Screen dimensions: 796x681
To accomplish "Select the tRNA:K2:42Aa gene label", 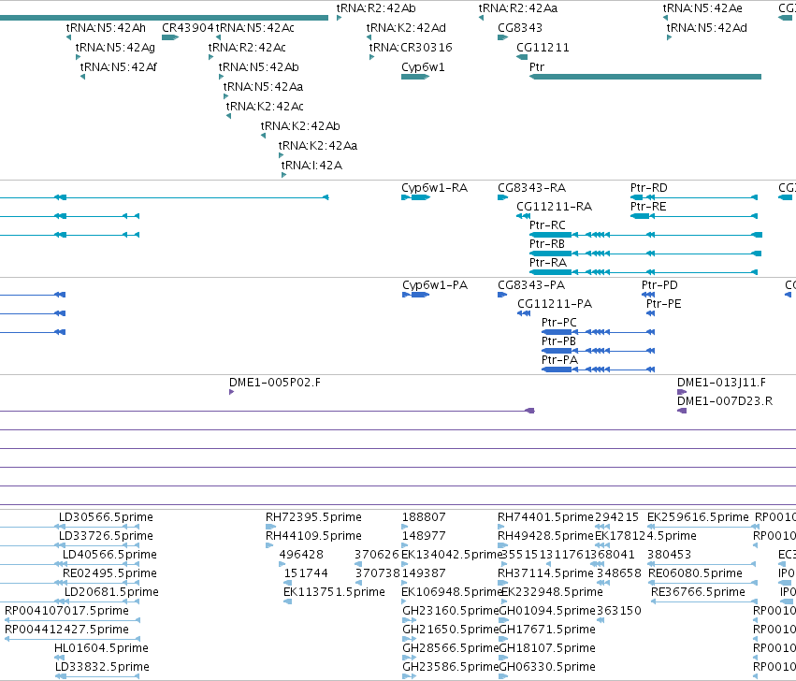I will [318, 146].
